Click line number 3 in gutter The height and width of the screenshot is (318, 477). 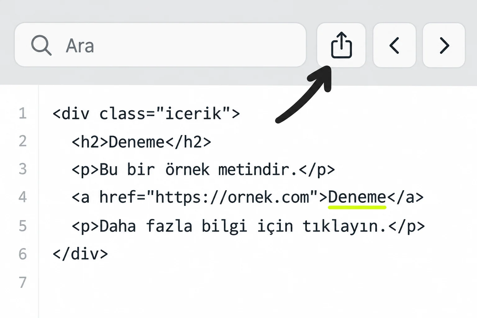click(22, 169)
